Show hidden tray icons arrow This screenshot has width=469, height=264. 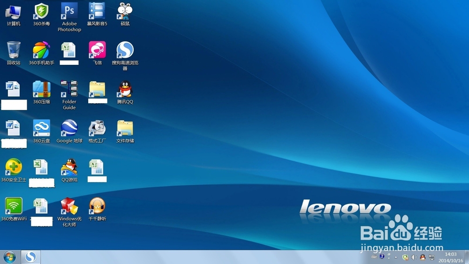click(396, 257)
